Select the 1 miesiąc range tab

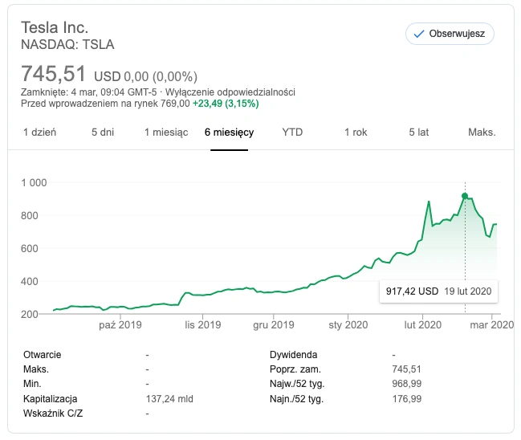click(166, 132)
